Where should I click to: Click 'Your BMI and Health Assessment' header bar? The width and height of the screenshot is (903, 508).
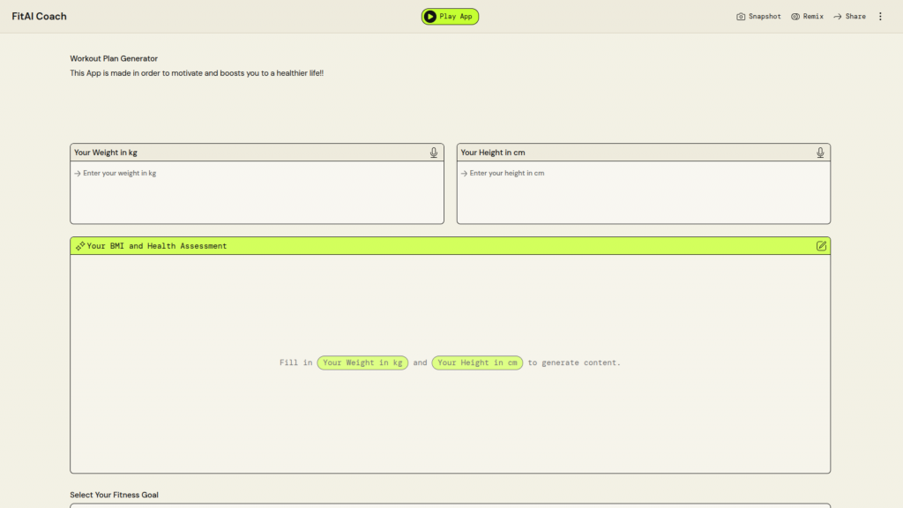450,246
